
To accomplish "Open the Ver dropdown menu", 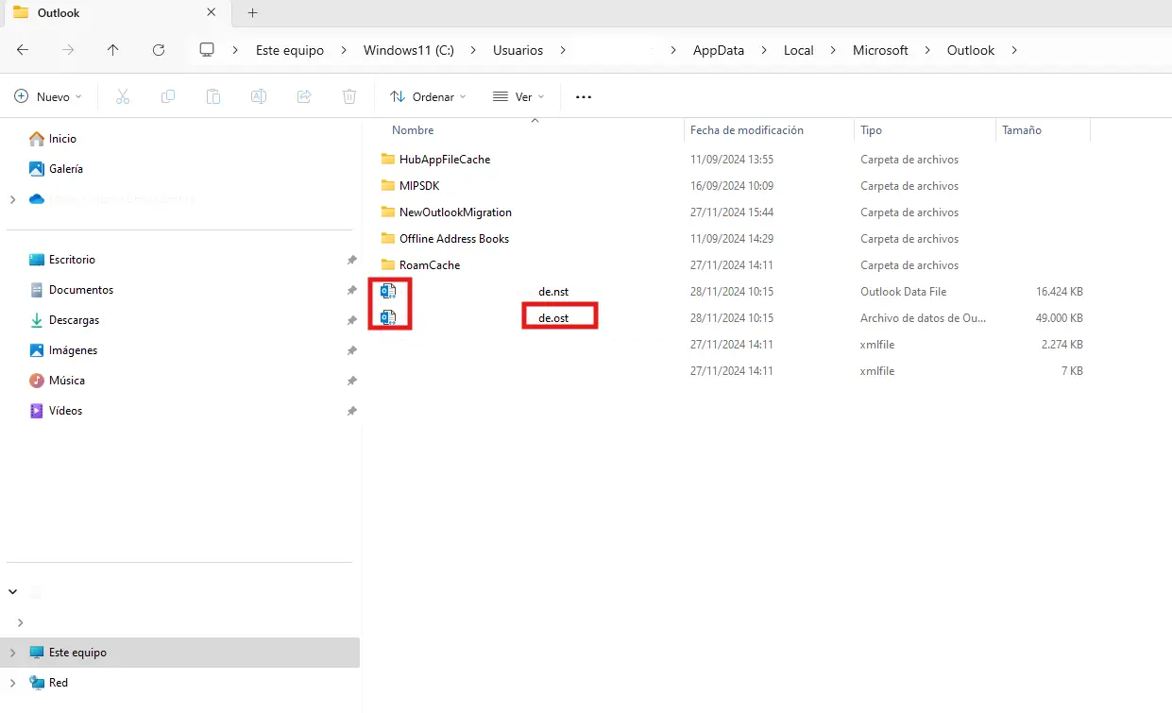I will click(x=518, y=96).
